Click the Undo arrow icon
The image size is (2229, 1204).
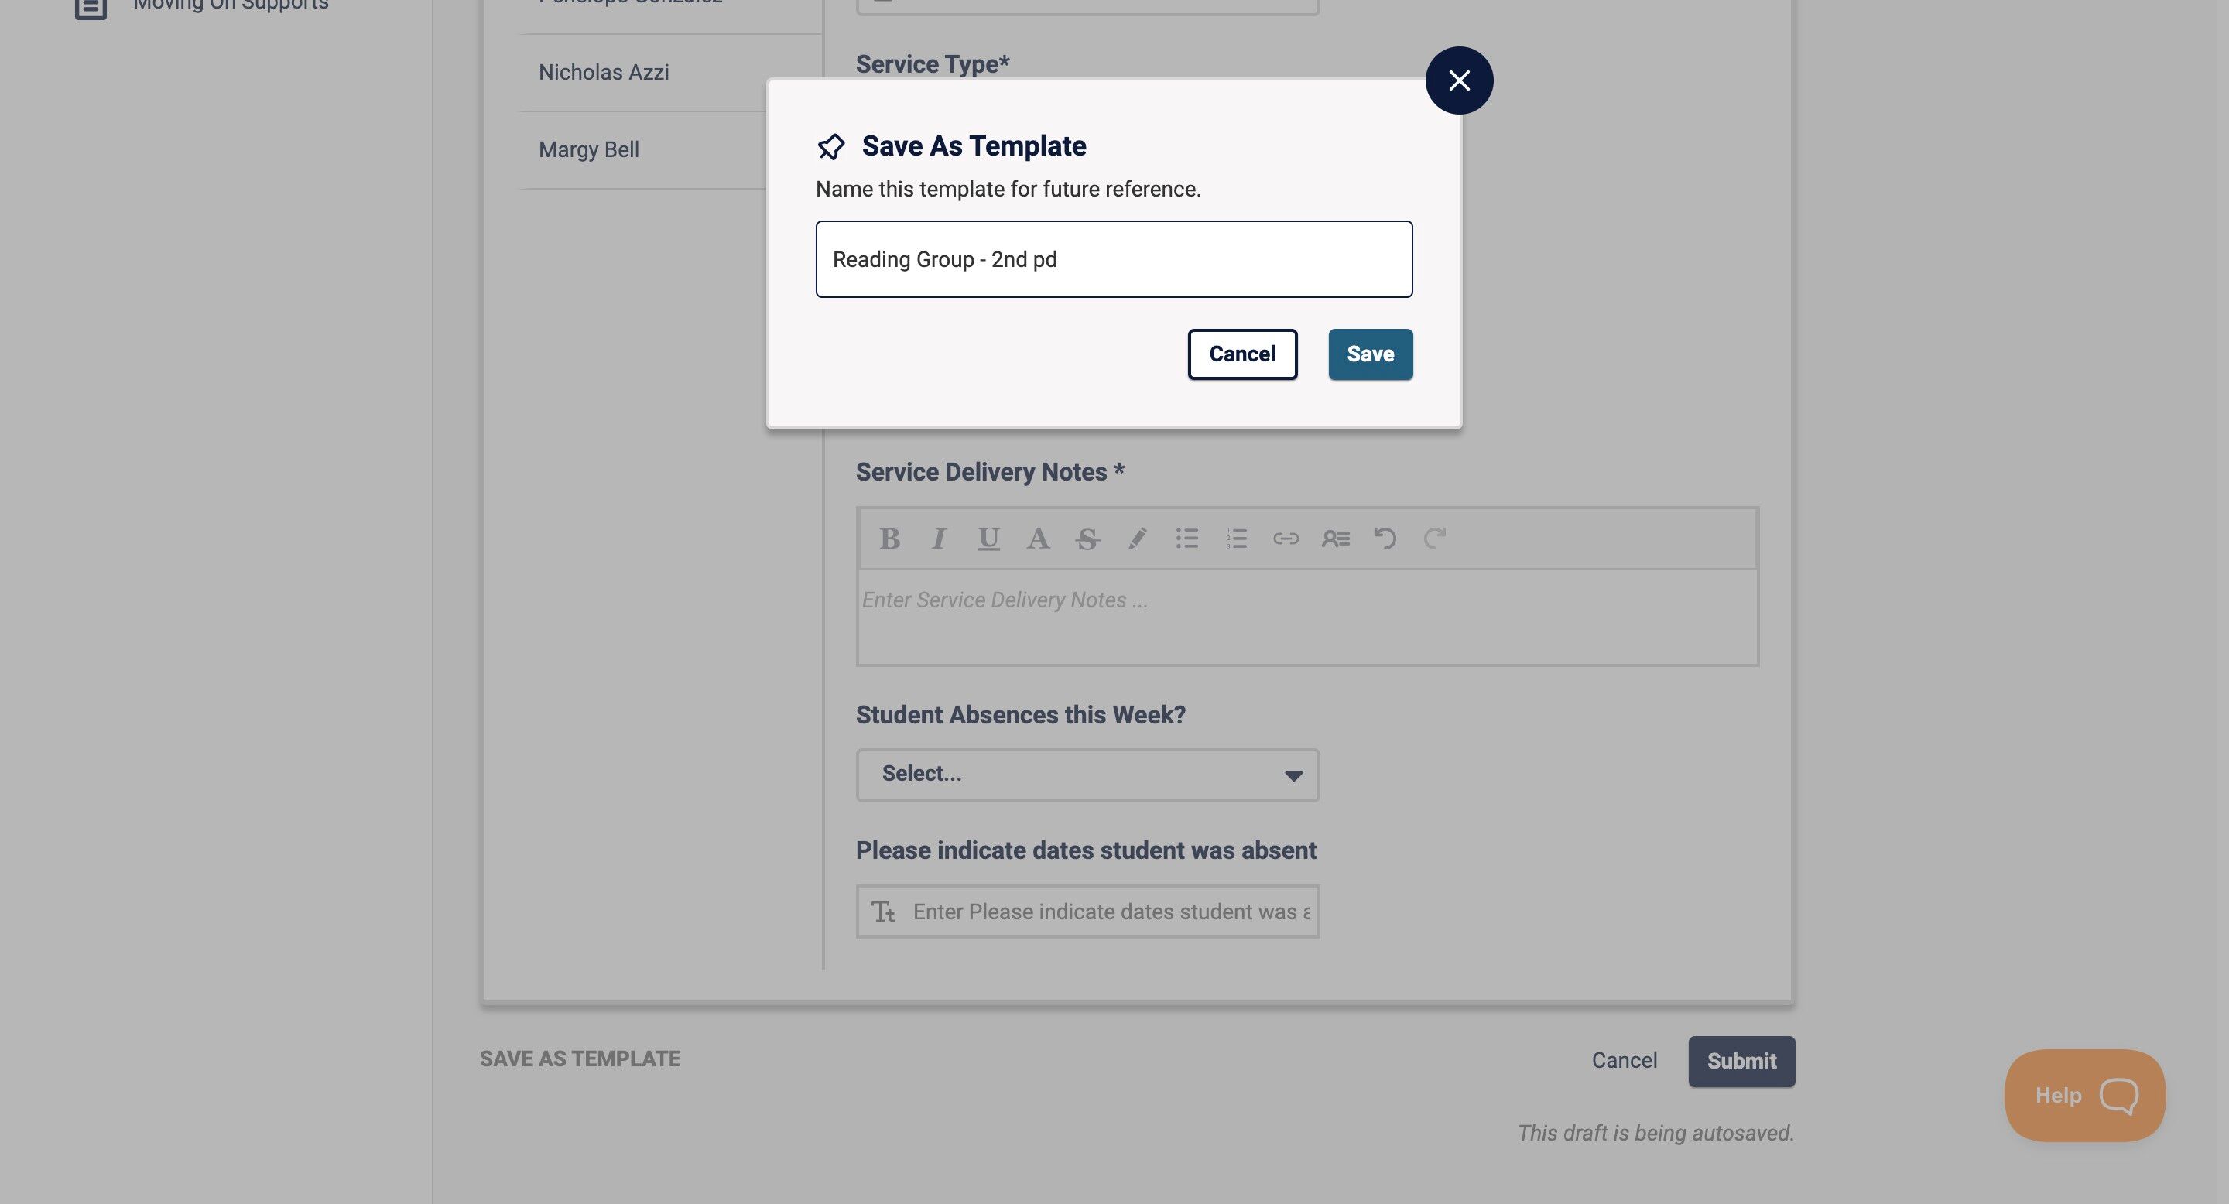point(1385,539)
